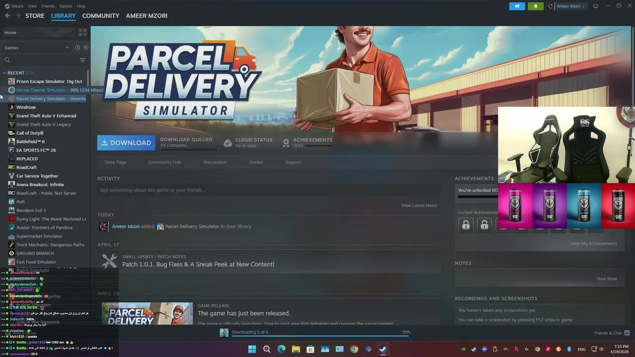Open Microsoft Store from taskbar
The height and width of the screenshot is (357, 635).
click(311, 349)
